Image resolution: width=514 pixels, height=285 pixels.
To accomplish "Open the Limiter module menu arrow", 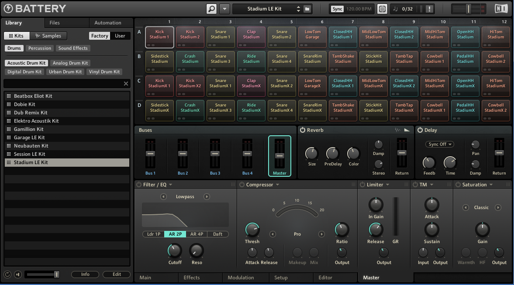I will [387, 185].
